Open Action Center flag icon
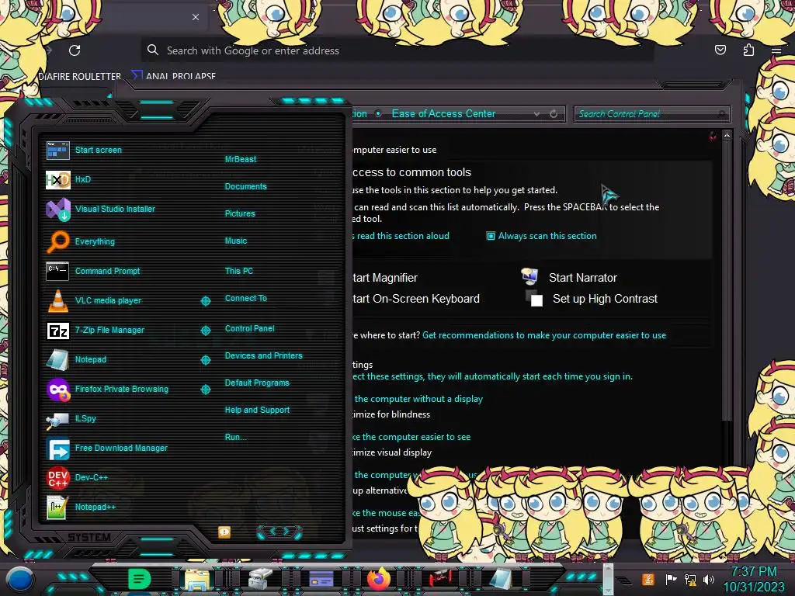Screen dimensions: 795x596 670,579
